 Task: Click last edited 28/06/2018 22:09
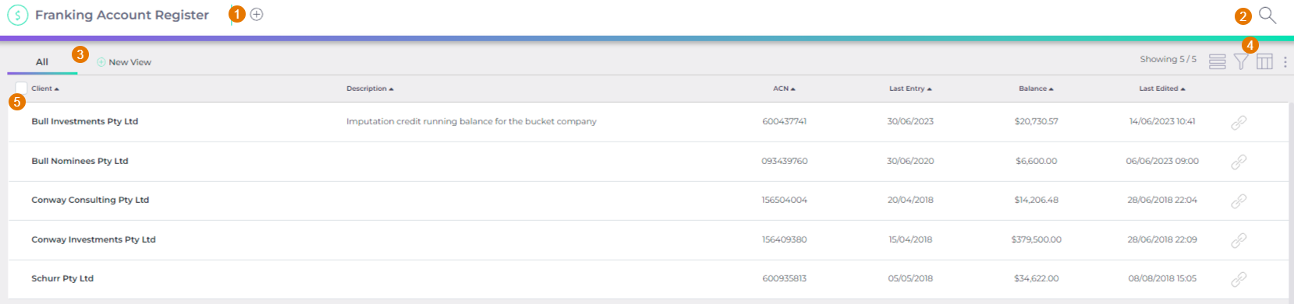pos(1162,239)
